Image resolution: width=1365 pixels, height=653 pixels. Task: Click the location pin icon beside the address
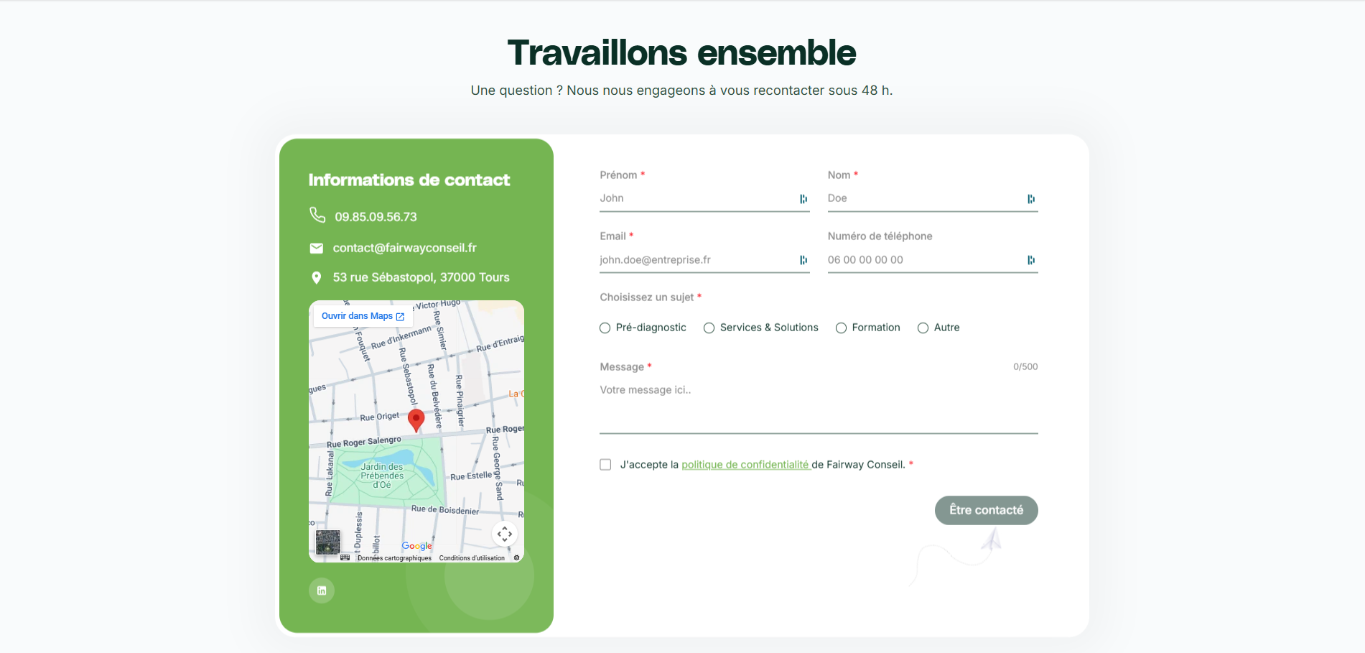(317, 278)
